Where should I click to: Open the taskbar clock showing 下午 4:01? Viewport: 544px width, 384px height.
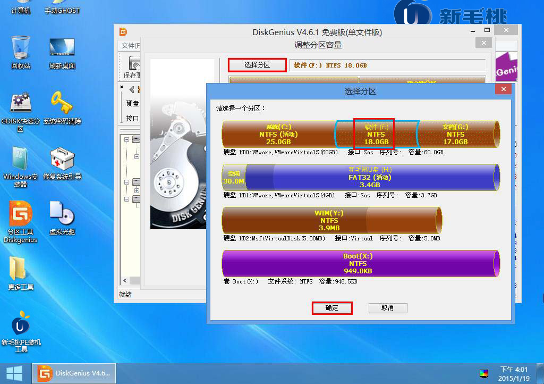point(514,373)
